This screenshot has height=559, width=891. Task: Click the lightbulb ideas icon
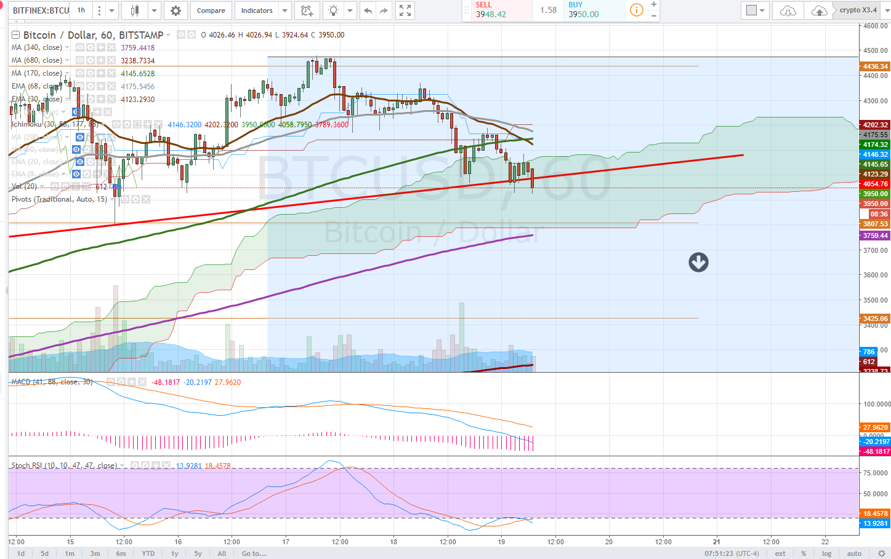click(x=333, y=10)
